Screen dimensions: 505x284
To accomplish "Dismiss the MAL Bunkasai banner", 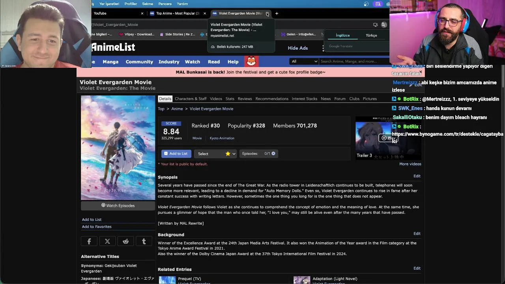I will point(421,72).
